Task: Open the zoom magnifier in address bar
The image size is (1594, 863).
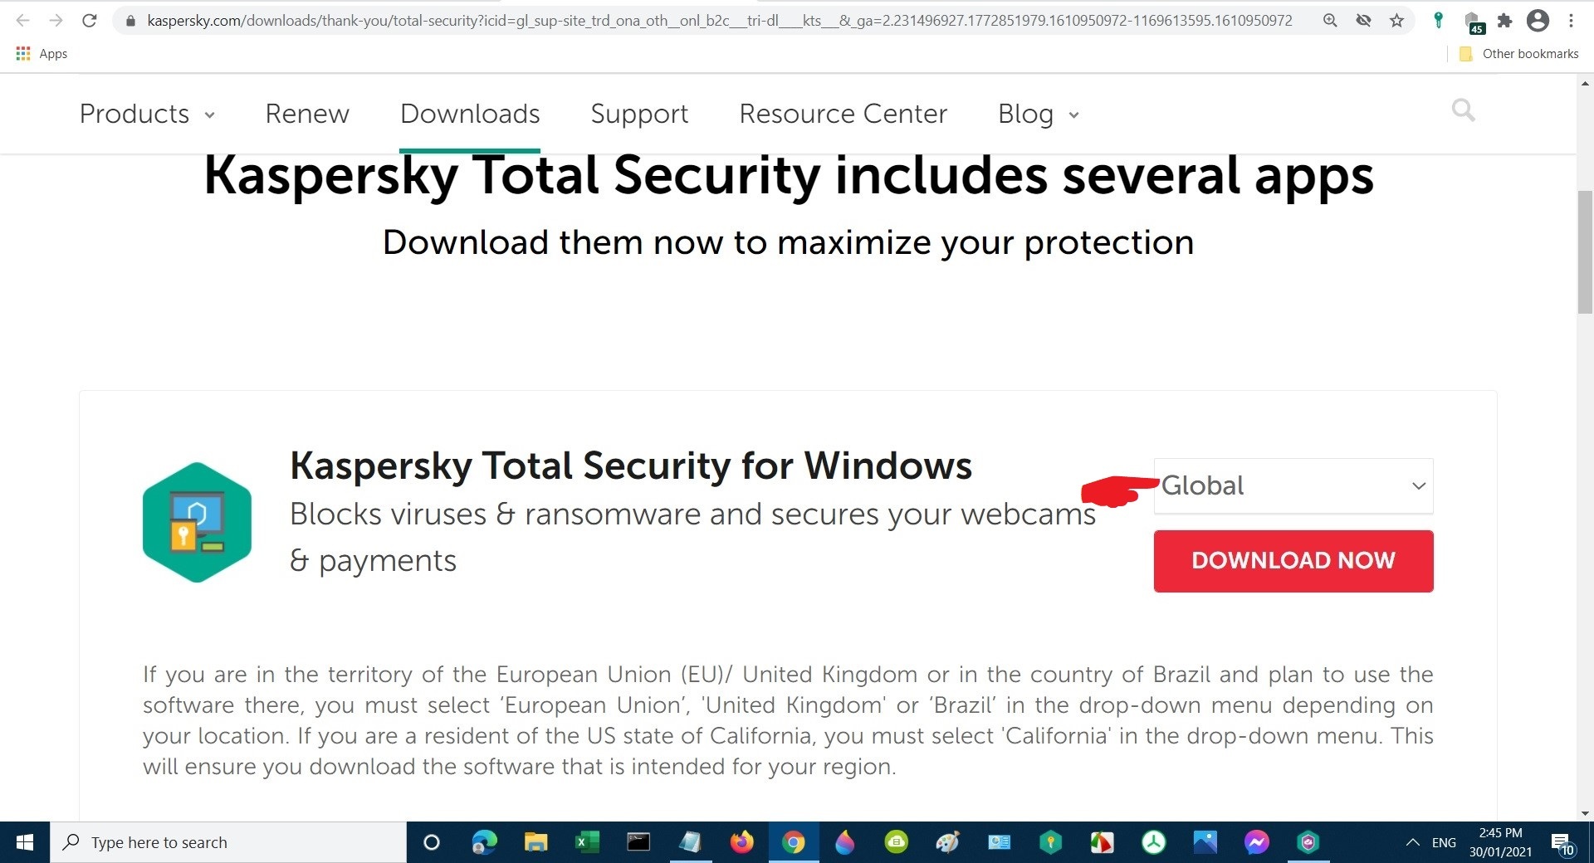Action: pyautogui.click(x=1330, y=21)
